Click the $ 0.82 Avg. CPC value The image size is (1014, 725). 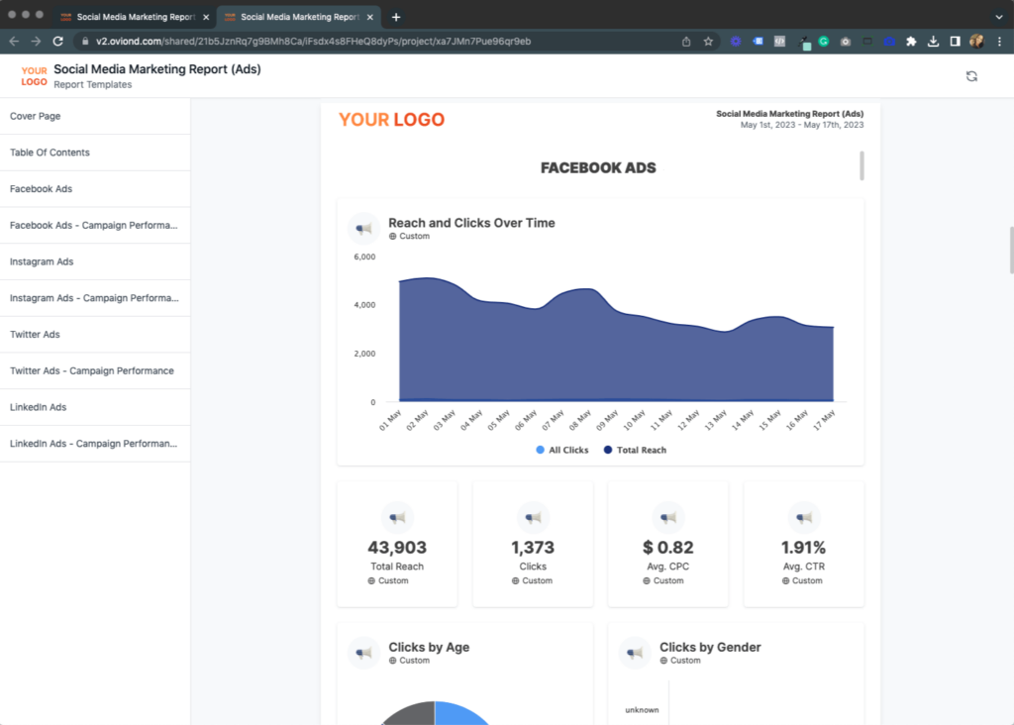[668, 548]
